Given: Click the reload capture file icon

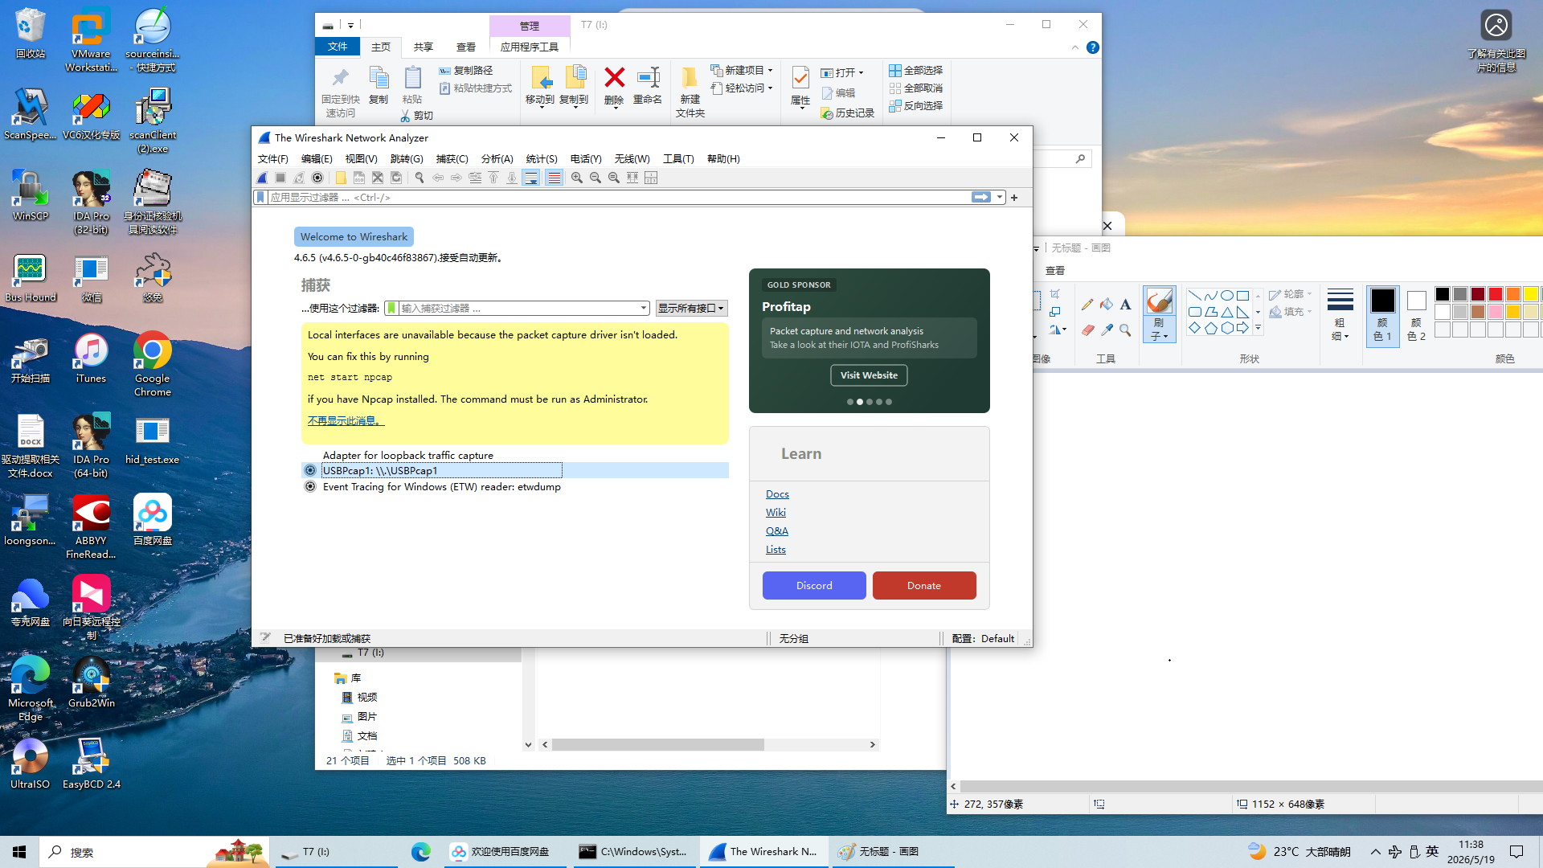Looking at the screenshot, I should pos(396,178).
